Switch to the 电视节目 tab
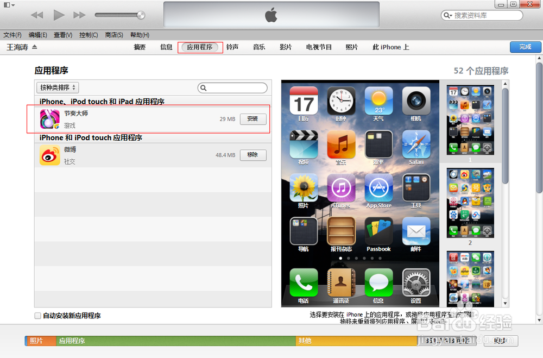543x358 pixels. pos(319,47)
